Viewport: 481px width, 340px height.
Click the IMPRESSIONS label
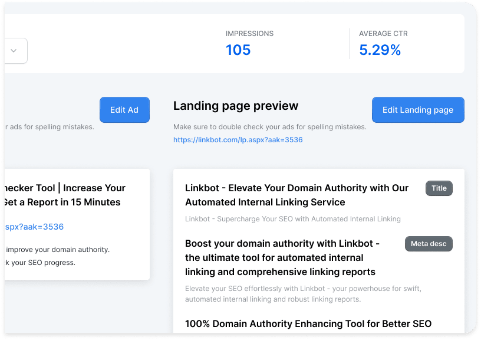(x=249, y=34)
